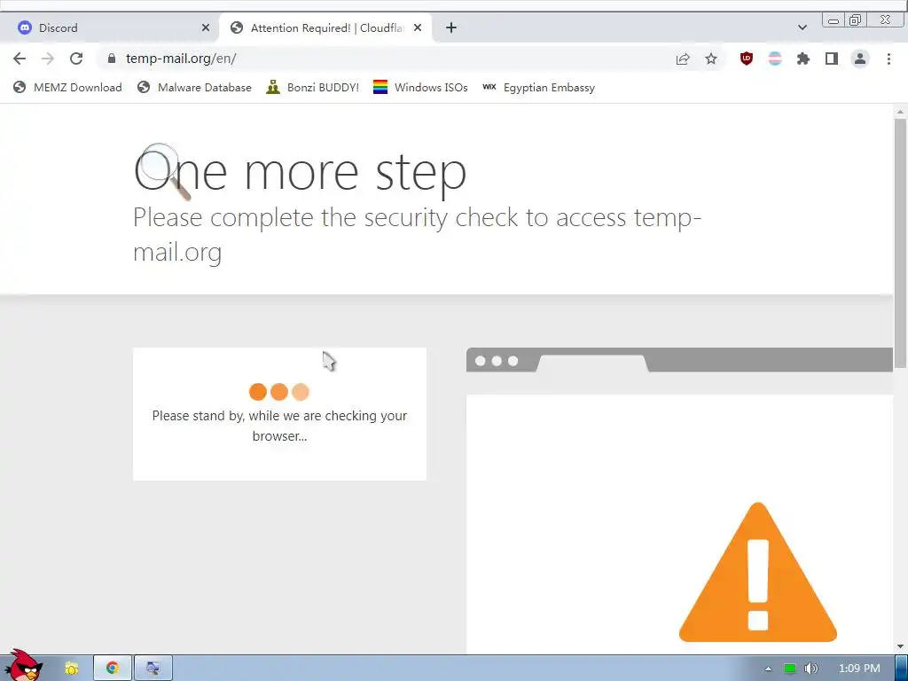The width and height of the screenshot is (908, 681).
Task: Go back to the previous page
Action: 20,59
